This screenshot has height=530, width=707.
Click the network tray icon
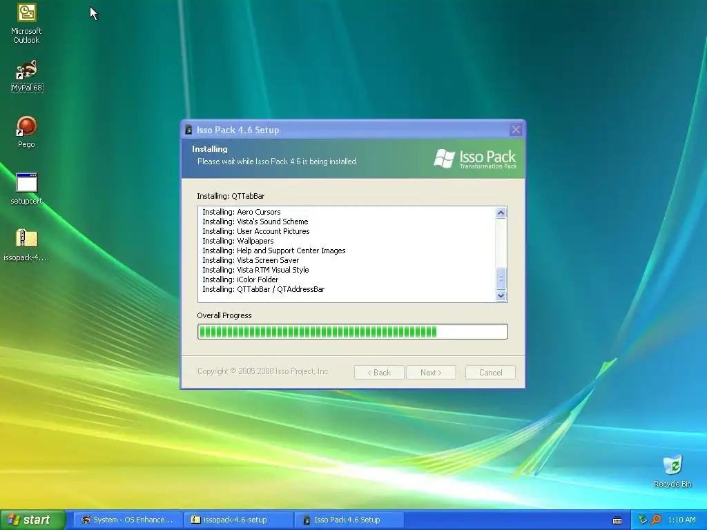coord(643,520)
